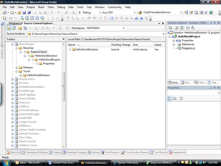Click the Windows Start orb

[6, 163]
